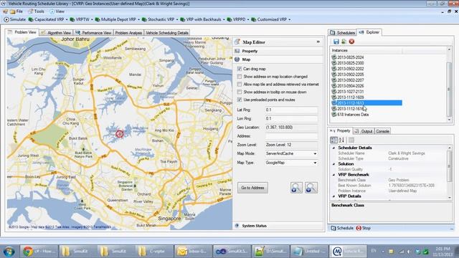Image resolution: width=459 pixels, height=258 pixels.
Task: Open the Tools menu
Action: (x=37, y=11)
